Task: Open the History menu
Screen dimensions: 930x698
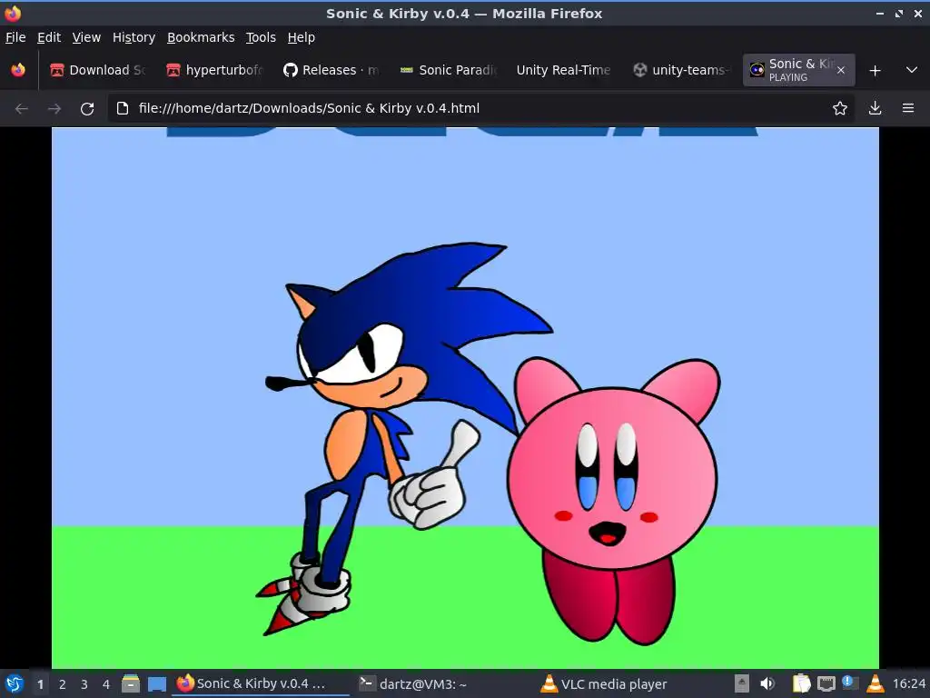Action: point(134,37)
